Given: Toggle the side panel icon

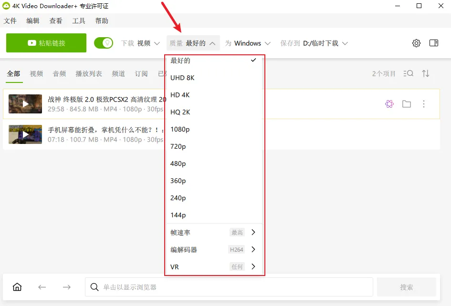Looking at the screenshot, I should pos(434,43).
